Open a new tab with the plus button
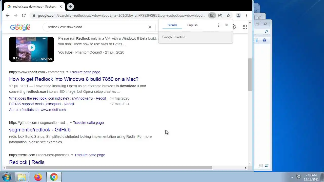The width and height of the screenshot is (324, 182). tap(70, 7)
